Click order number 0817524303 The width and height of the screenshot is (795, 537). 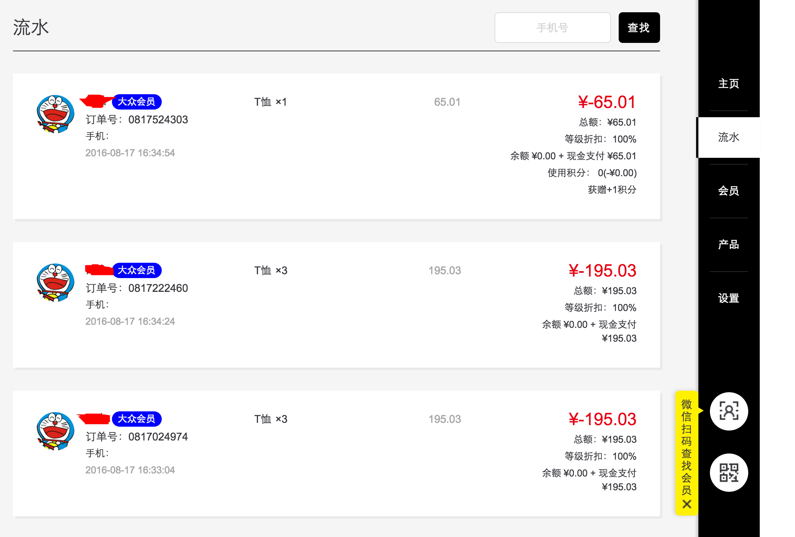158,120
